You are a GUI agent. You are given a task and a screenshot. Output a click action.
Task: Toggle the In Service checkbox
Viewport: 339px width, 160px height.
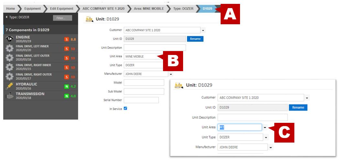126,109
